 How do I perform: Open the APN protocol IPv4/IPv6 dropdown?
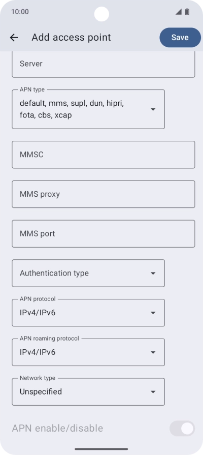pos(88,313)
